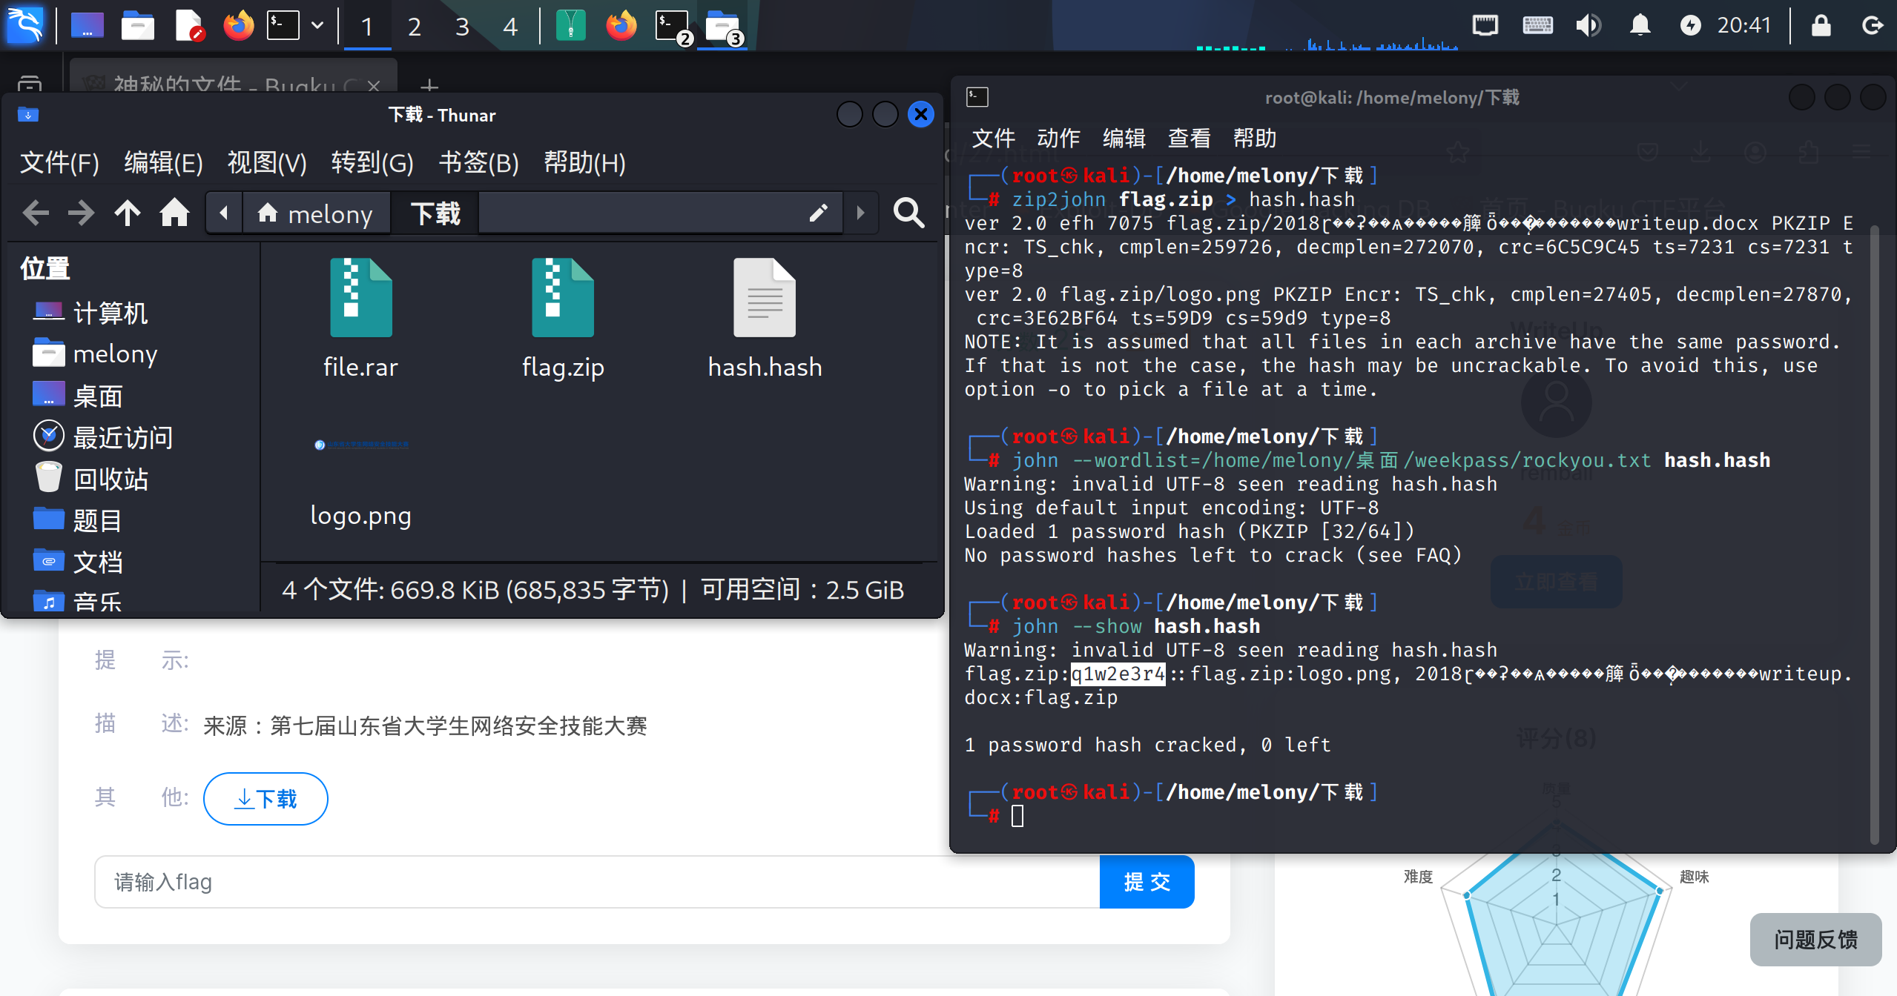
Task: Click the Thunar search magnifier icon
Action: pos(908,213)
